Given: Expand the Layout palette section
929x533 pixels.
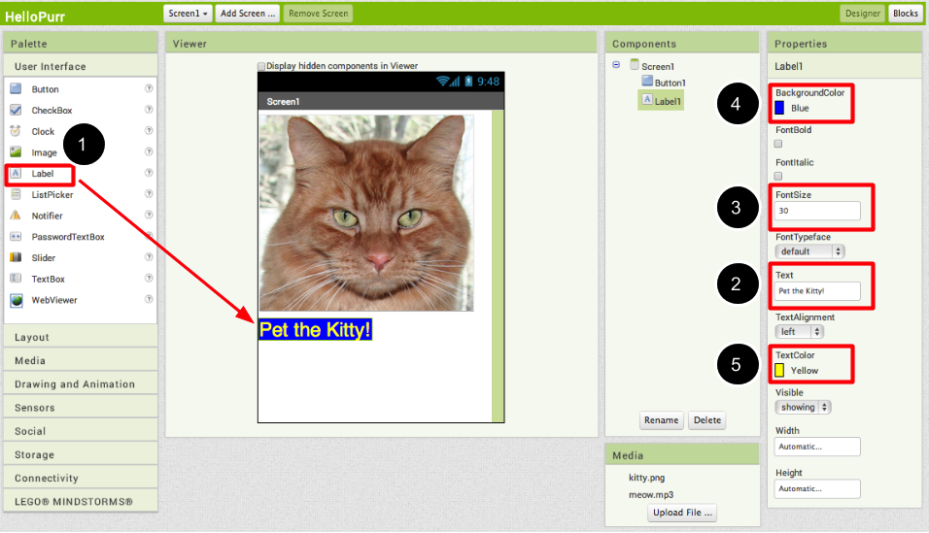Looking at the screenshot, I should pos(81,337).
